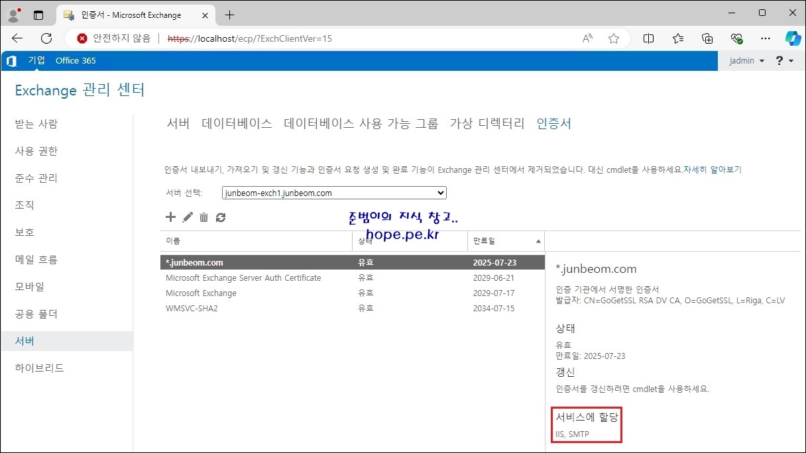Viewport: 806px width, 453px height.
Task: Click the browser profile icon
Action: click(13, 15)
